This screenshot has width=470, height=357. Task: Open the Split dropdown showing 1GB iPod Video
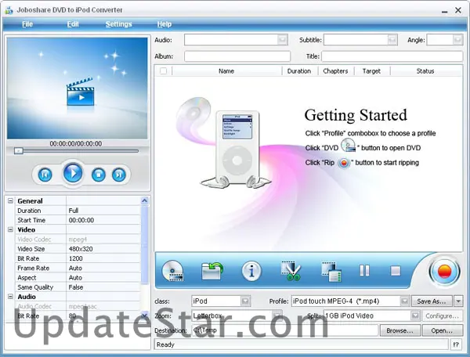click(415, 316)
